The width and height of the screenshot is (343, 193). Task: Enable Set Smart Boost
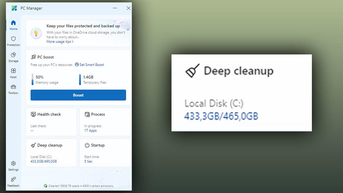point(89,65)
